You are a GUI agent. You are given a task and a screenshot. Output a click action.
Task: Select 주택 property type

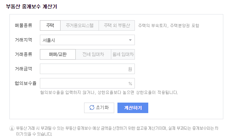50,26
